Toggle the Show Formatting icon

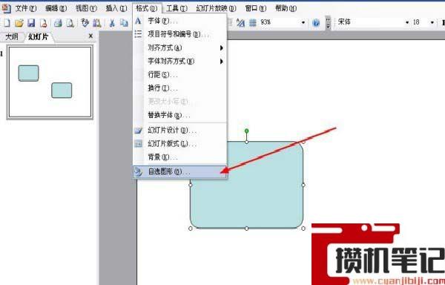point(240,22)
